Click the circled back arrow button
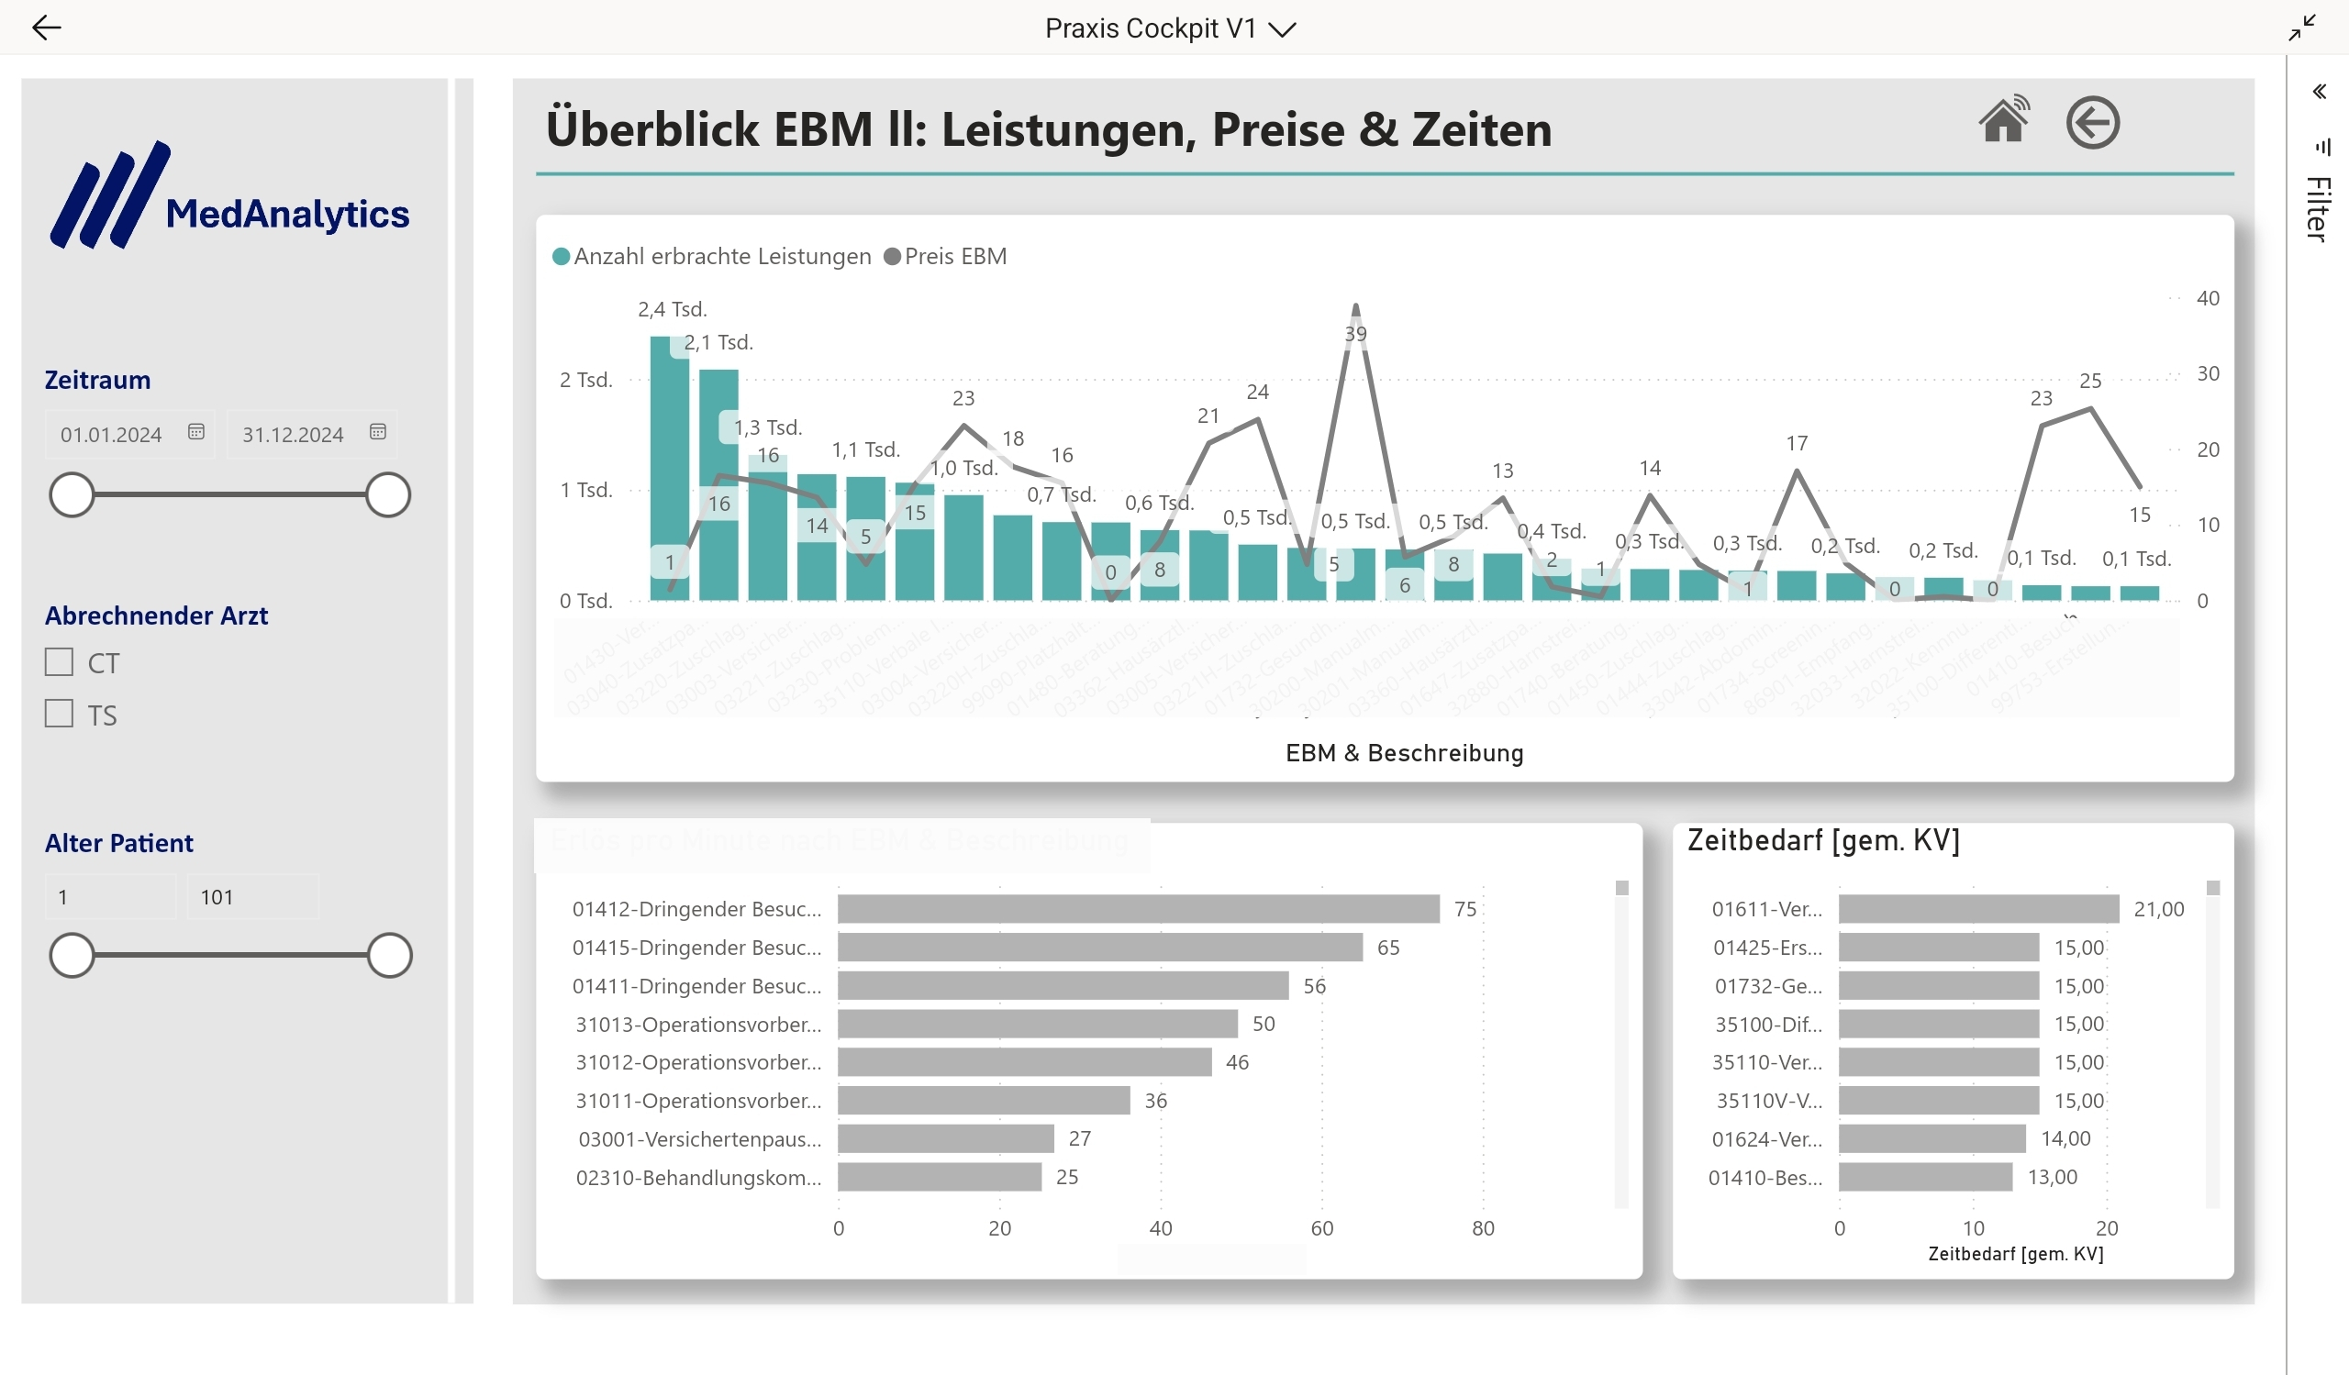This screenshot has width=2349, height=1375. 2093,122
